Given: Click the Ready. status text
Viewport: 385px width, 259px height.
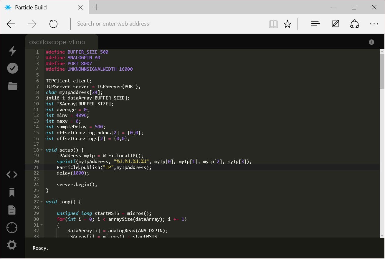Looking at the screenshot, I should 41,248.
